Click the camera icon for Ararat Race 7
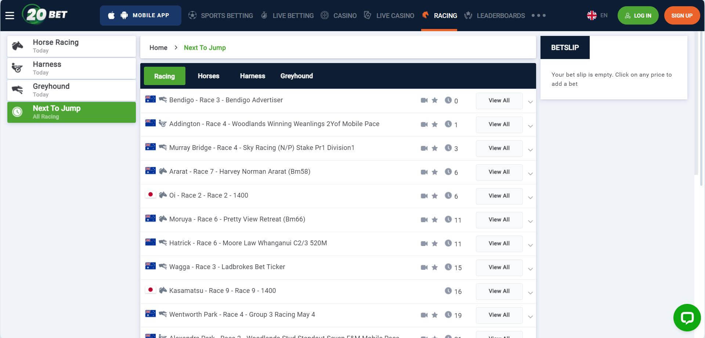This screenshot has height=338, width=705. (x=424, y=172)
